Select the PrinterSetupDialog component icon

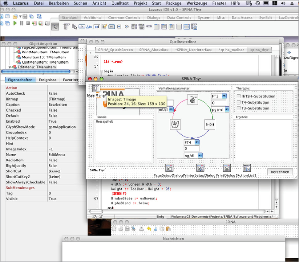(200, 168)
